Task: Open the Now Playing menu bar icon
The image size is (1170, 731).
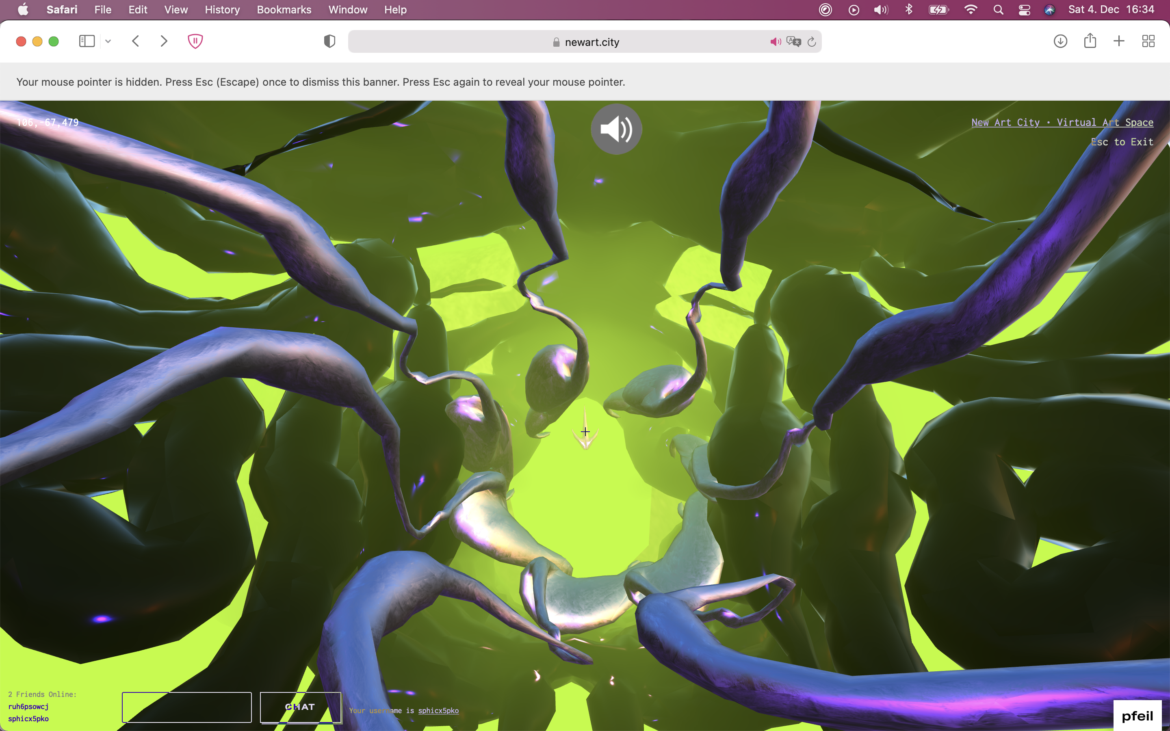Action: tap(854, 10)
